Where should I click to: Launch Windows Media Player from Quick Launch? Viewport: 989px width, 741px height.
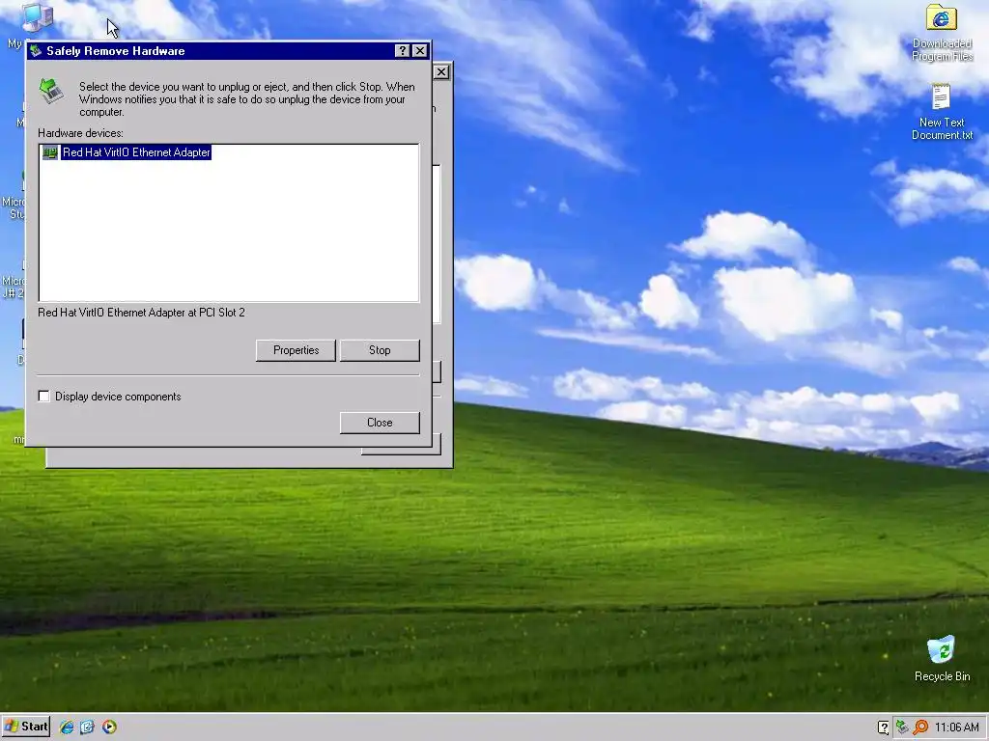click(x=109, y=727)
